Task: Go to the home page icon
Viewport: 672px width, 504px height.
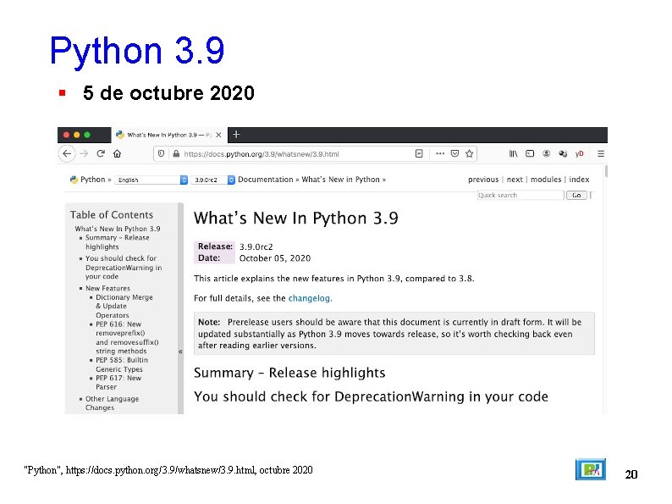Action: pyautogui.click(x=117, y=153)
